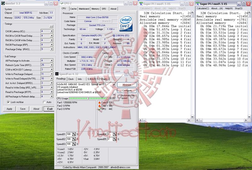Enable Automatic fan speed in SpeedFan
The height and width of the screenshot is (170, 252).
[119, 97]
